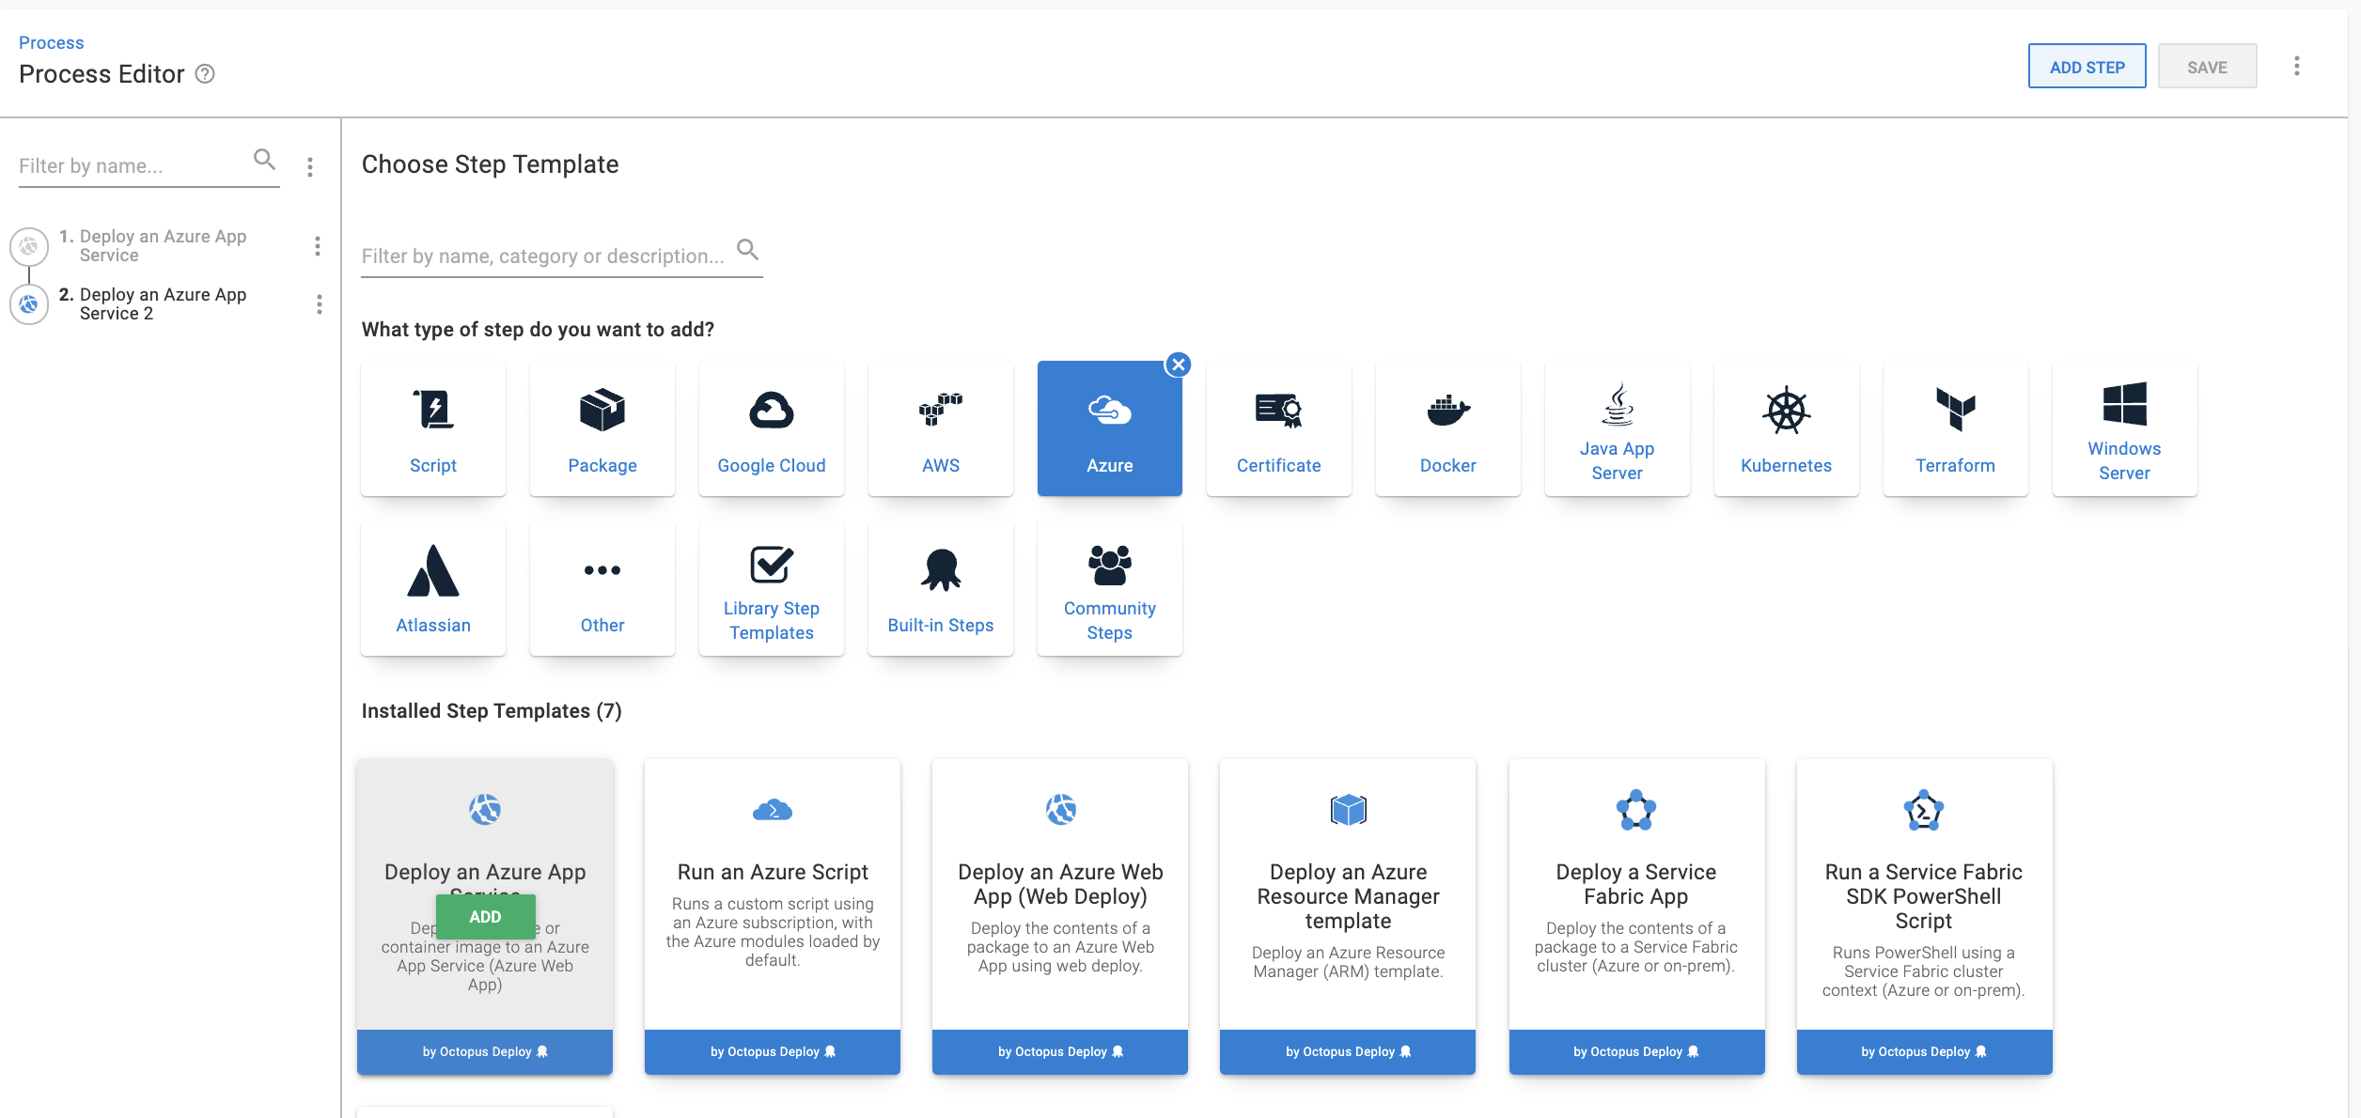This screenshot has height=1118, width=2361.
Task: Select step 2 Deploy an Azure App Service 2
Action: 163,303
